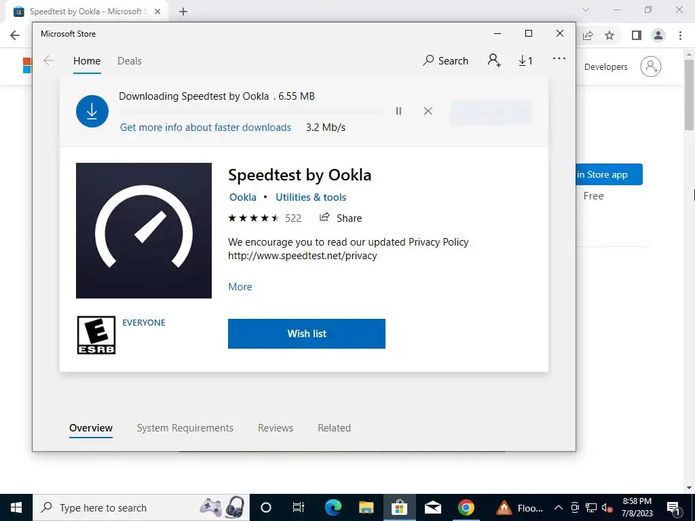This screenshot has height=521, width=695.
Task: Click the speedtest.net/privacy URL text
Action: (302, 256)
